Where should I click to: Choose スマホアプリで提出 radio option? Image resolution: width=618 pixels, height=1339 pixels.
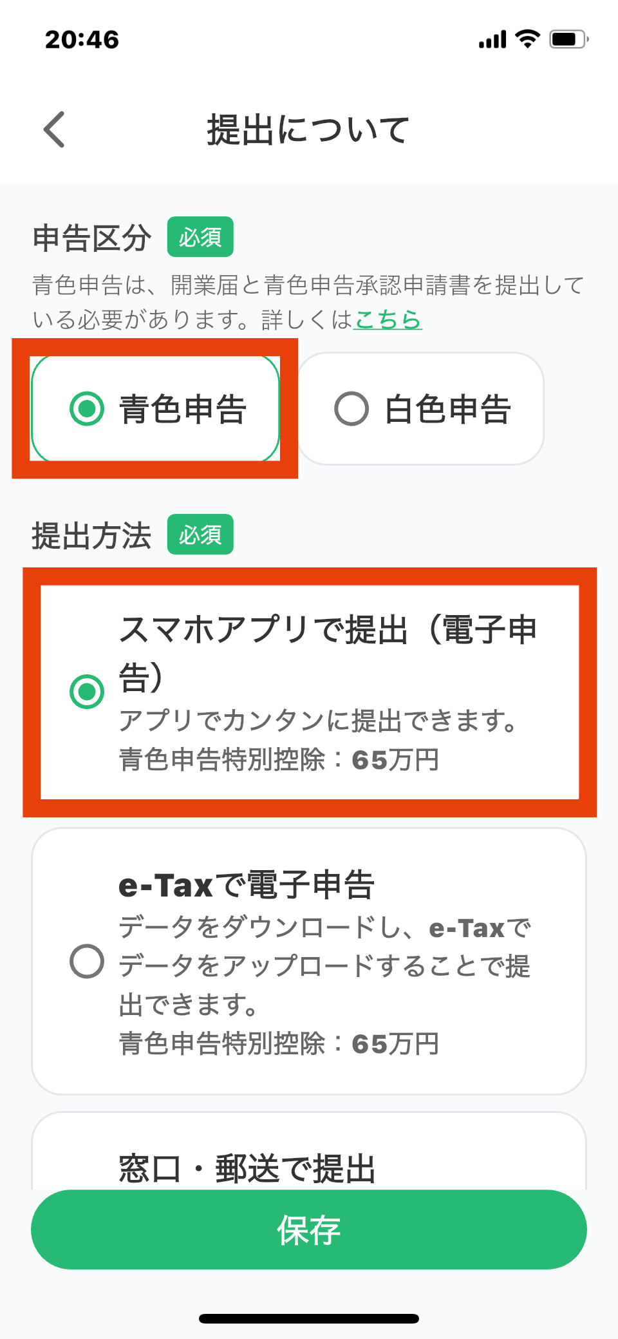(87, 692)
